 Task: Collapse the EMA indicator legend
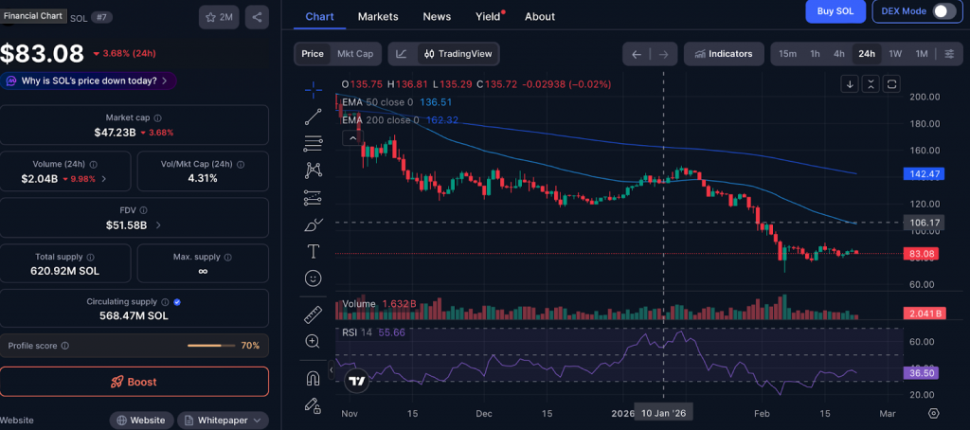pos(351,138)
